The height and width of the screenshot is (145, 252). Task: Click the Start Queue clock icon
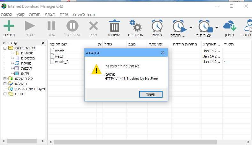coord(179,26)
